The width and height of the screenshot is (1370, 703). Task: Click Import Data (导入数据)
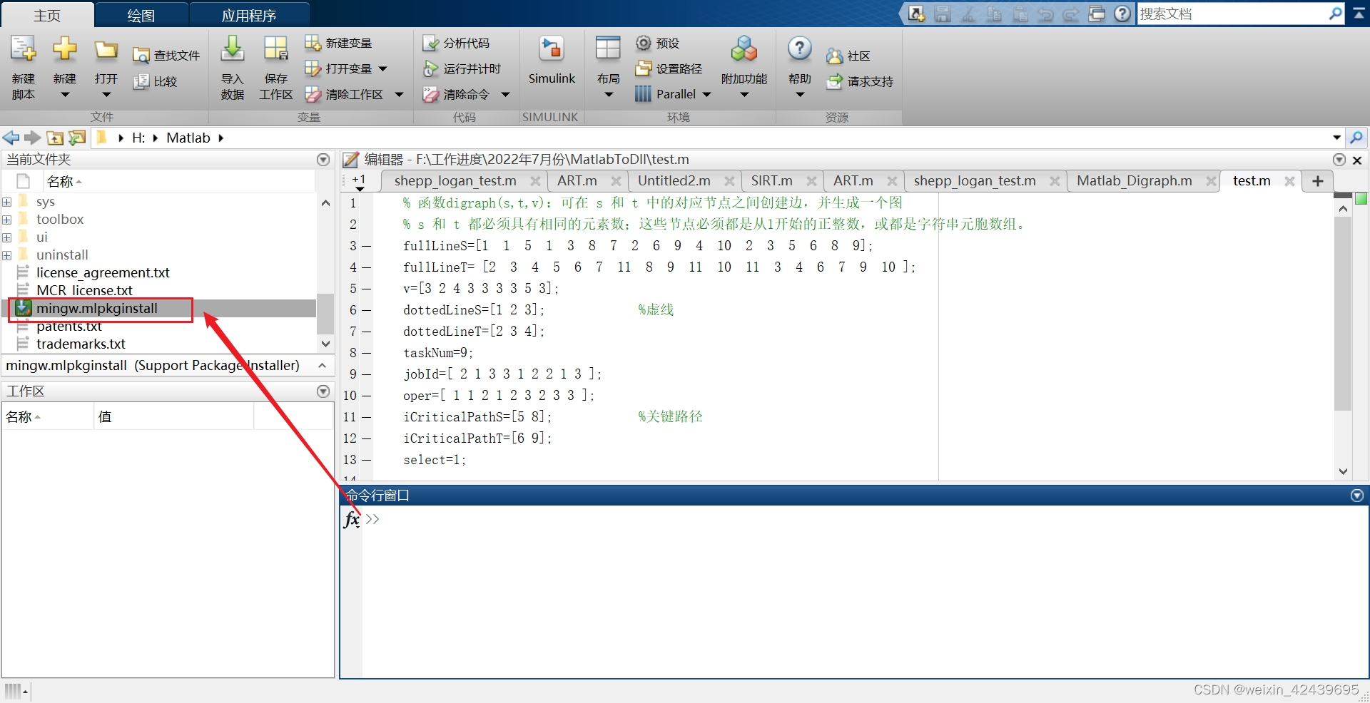tap(233, 68)
